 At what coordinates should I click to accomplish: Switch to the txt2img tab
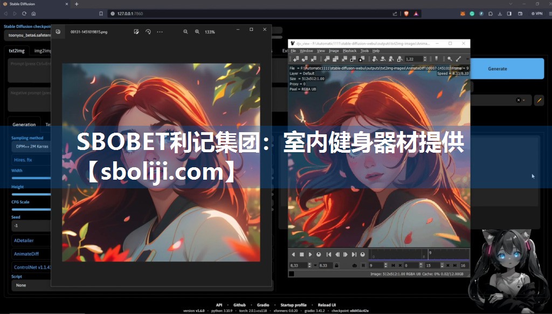17,51
